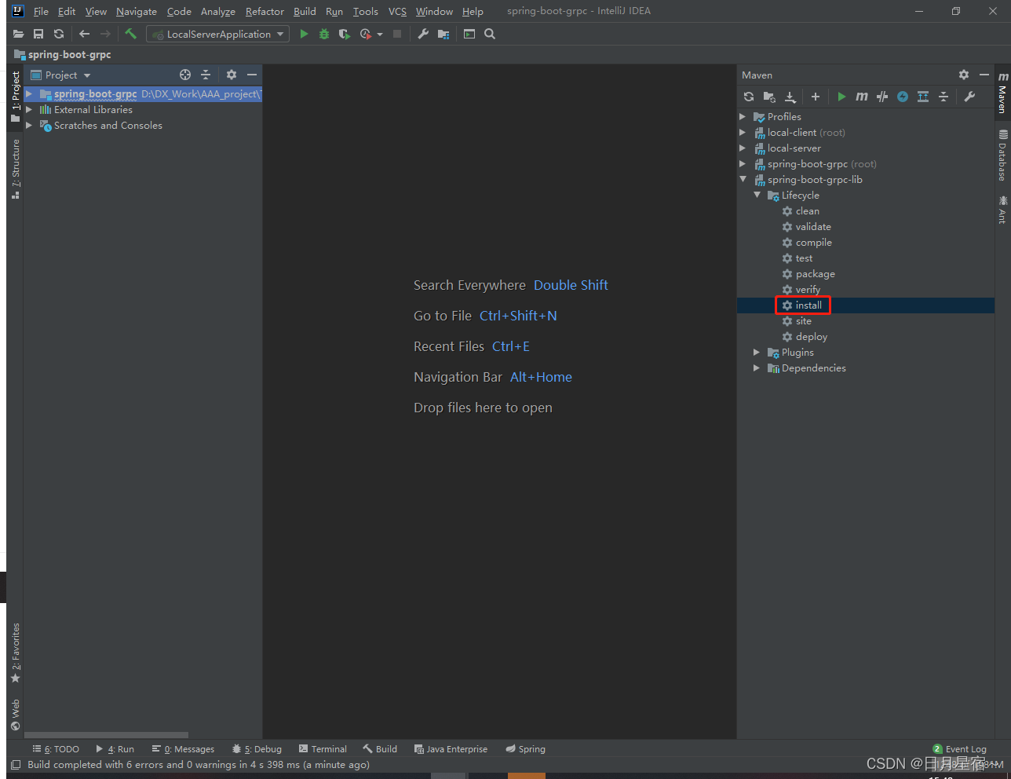Run LocalServerApplication with green play icon
The image size is (1011, 779).
(x=304, y=34)
